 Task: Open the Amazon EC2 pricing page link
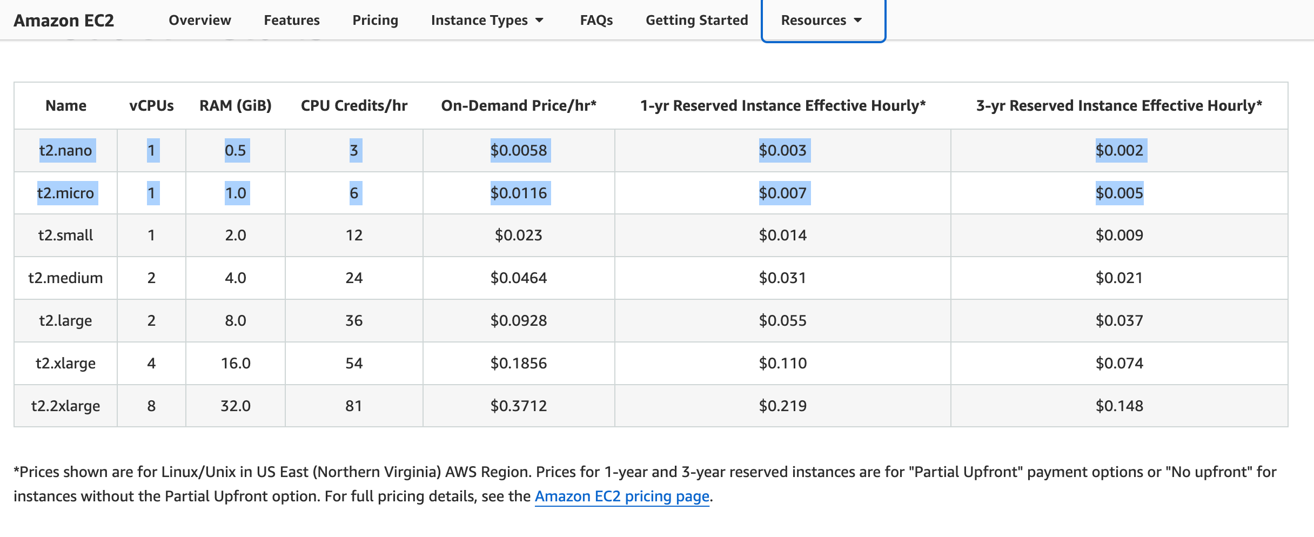pyautogui.click(x=622, y=496)
